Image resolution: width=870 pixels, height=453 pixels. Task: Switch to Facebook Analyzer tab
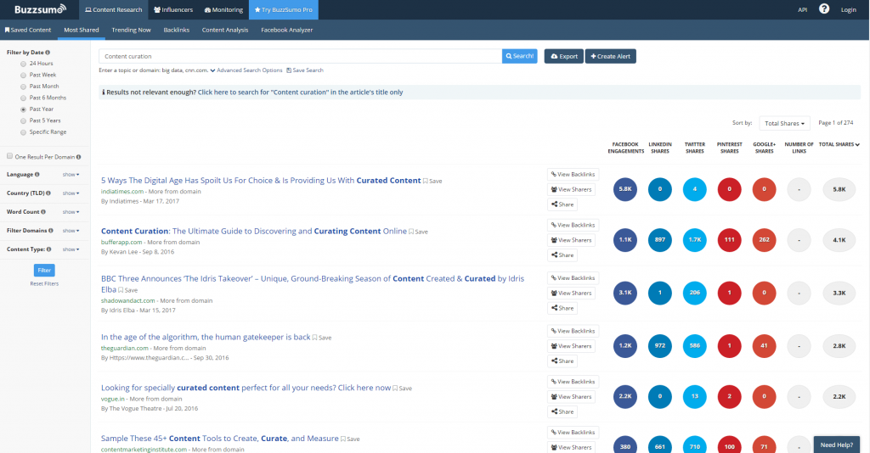point(287,30)
